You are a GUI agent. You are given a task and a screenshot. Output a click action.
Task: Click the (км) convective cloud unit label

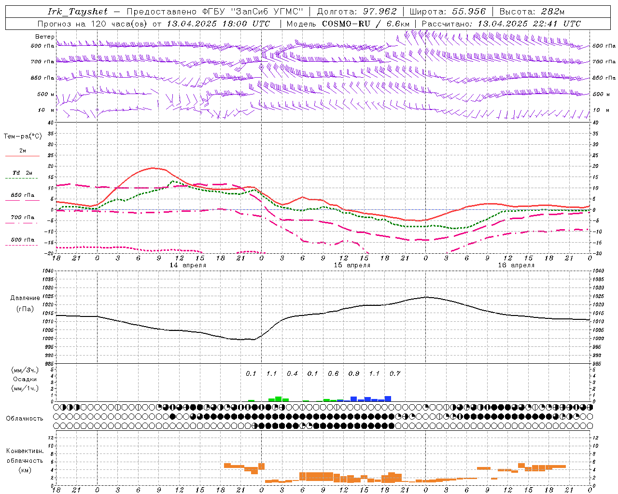click(x=25, y=470)
